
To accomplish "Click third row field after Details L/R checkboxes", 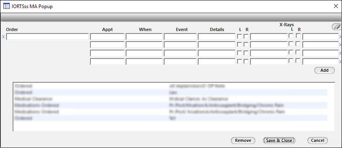I will pyautogui.click(x=269, y=53).
